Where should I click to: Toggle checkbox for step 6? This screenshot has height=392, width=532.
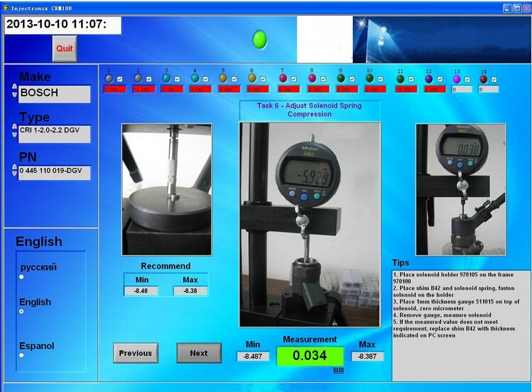(x=263, y=79)
